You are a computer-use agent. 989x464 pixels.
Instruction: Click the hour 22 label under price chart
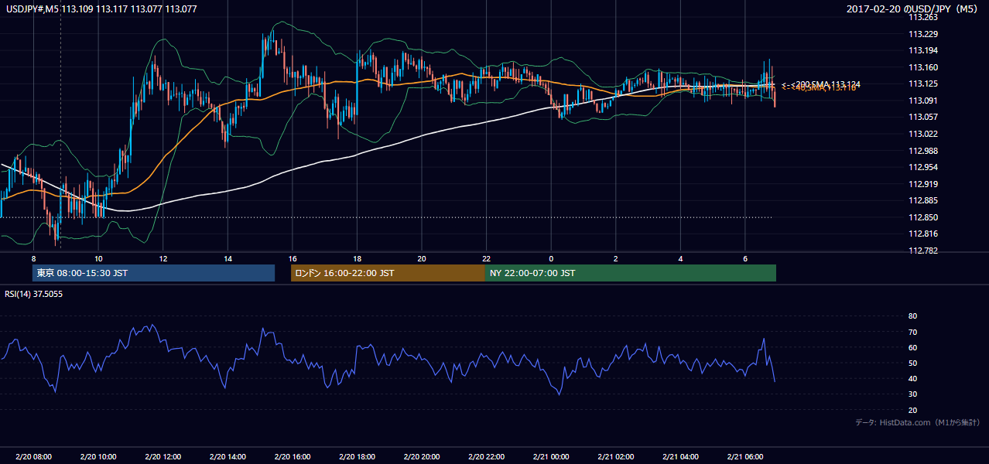(x=486, y=258)
